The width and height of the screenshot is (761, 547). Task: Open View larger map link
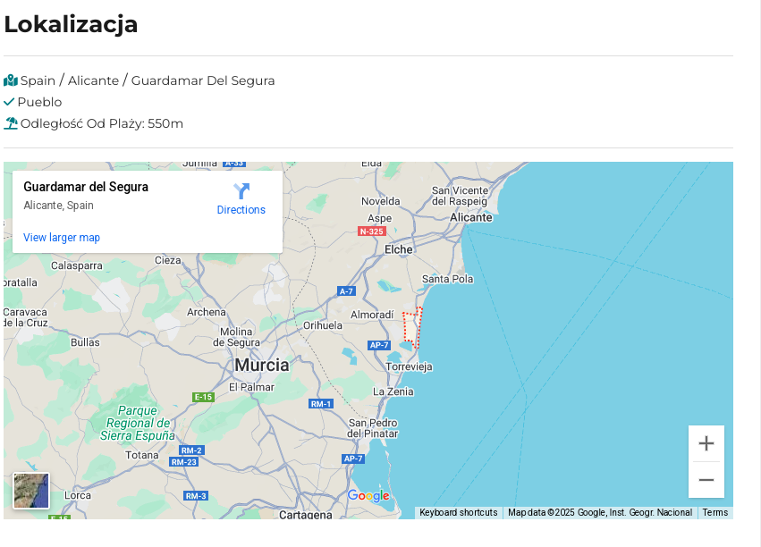point(62,238)
